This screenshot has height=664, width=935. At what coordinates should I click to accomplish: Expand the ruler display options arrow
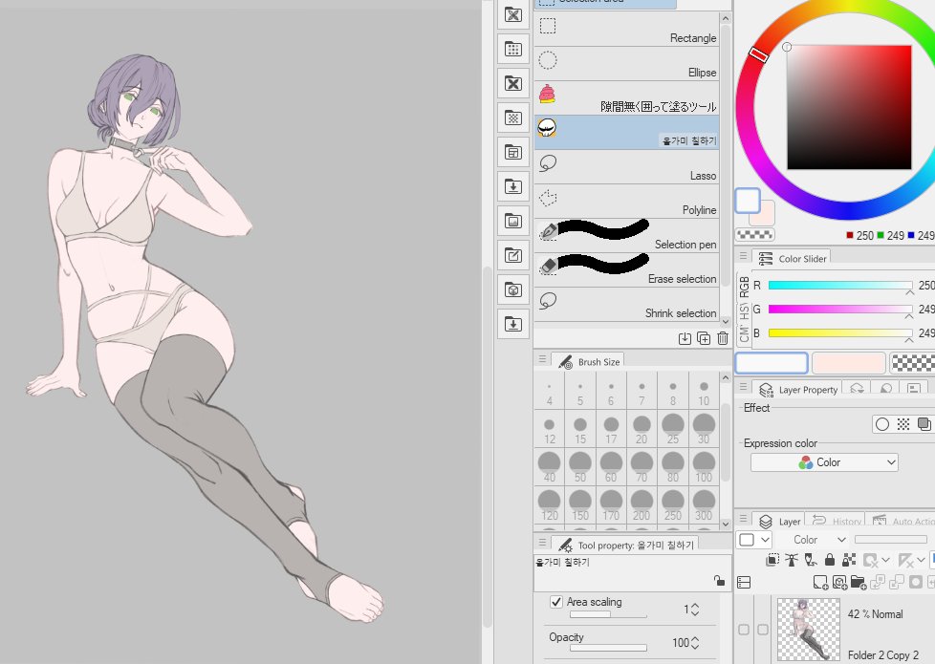click(921, 560)
